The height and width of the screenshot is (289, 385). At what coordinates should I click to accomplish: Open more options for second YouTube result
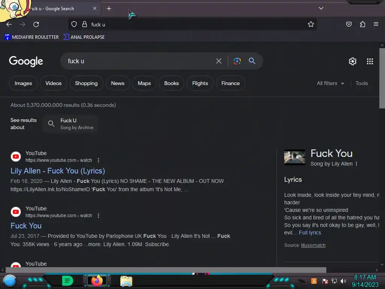point(99,216)
